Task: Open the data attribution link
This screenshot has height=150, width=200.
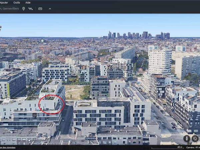Action: point(8,148)
